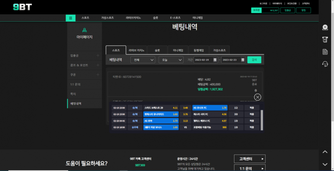Expand the 입출금 sidebar section
The image size is (334, 171).
[x=98, y=55]
